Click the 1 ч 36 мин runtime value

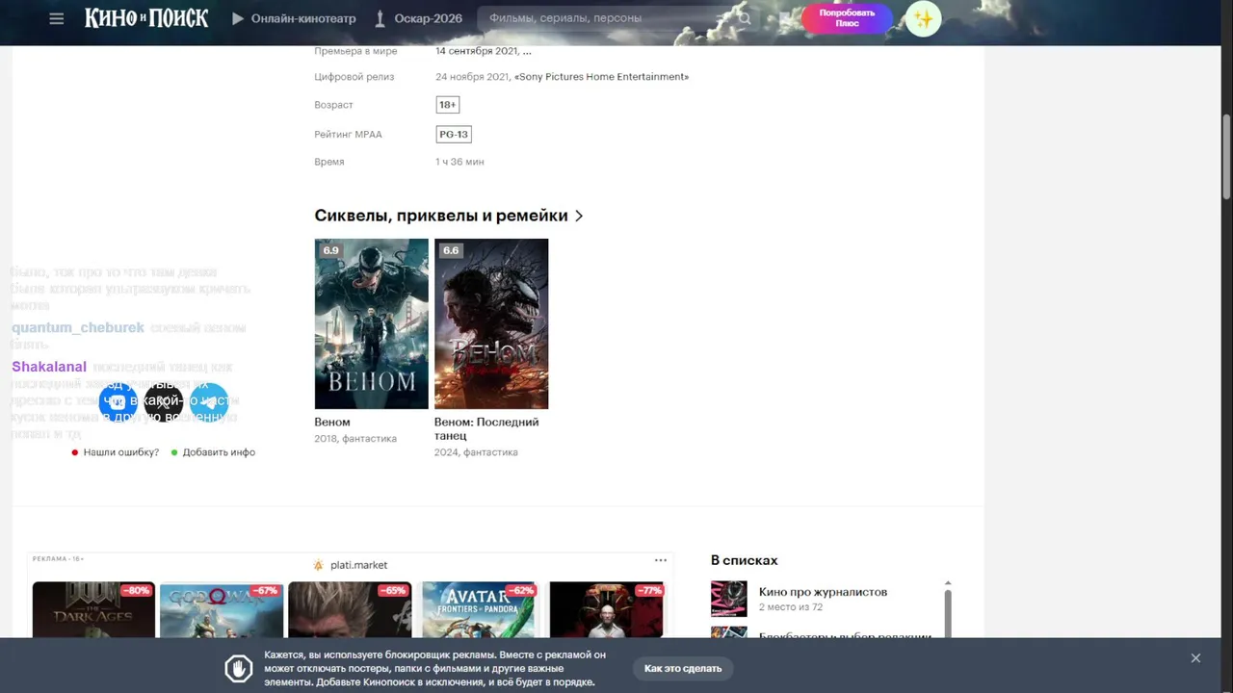pos(459,162)
